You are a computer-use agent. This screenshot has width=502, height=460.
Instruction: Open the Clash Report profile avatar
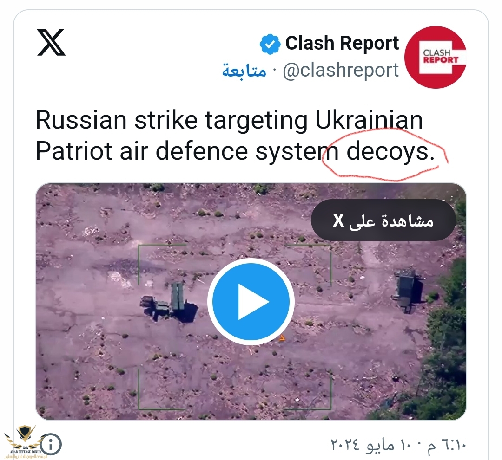pos(436,57)
